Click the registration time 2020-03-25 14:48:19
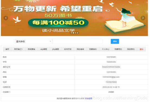 tap(111, 87)
